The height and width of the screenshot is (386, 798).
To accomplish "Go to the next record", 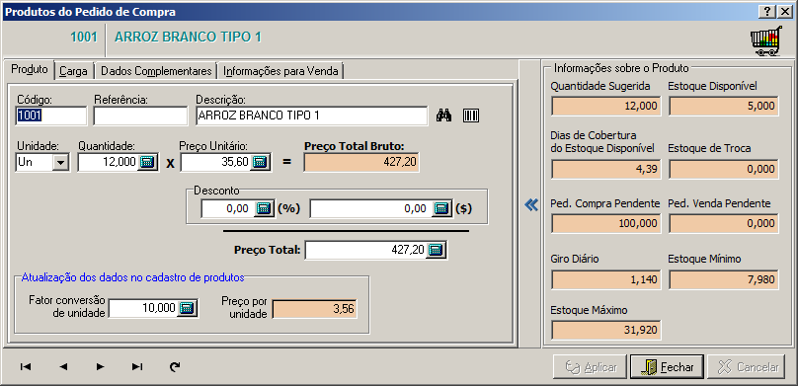I will (101, 366).
